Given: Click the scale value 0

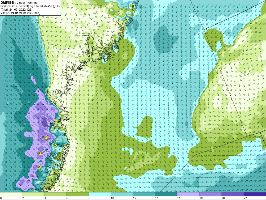Looking at the screenshot, I should [1, 198].
